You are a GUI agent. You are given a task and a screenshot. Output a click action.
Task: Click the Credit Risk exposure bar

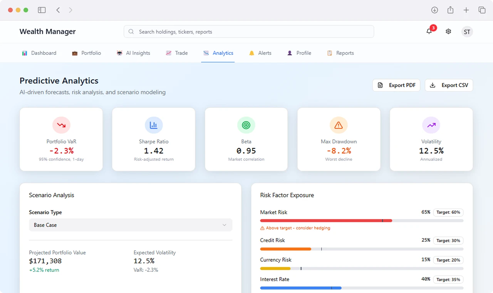point(362,249)
